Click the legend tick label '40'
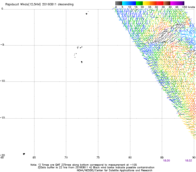196x172 pixels. [170, 7]
